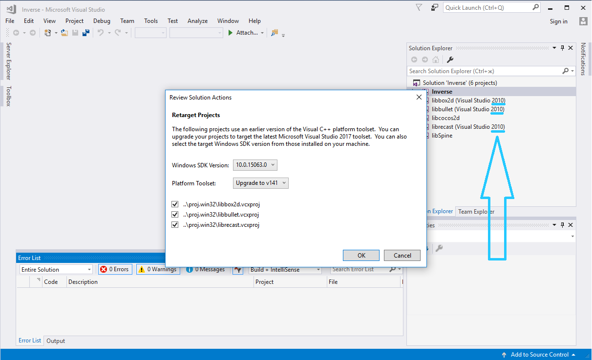
Task: Click the Redo toolbar icon
Action: [x=118, y=33]
